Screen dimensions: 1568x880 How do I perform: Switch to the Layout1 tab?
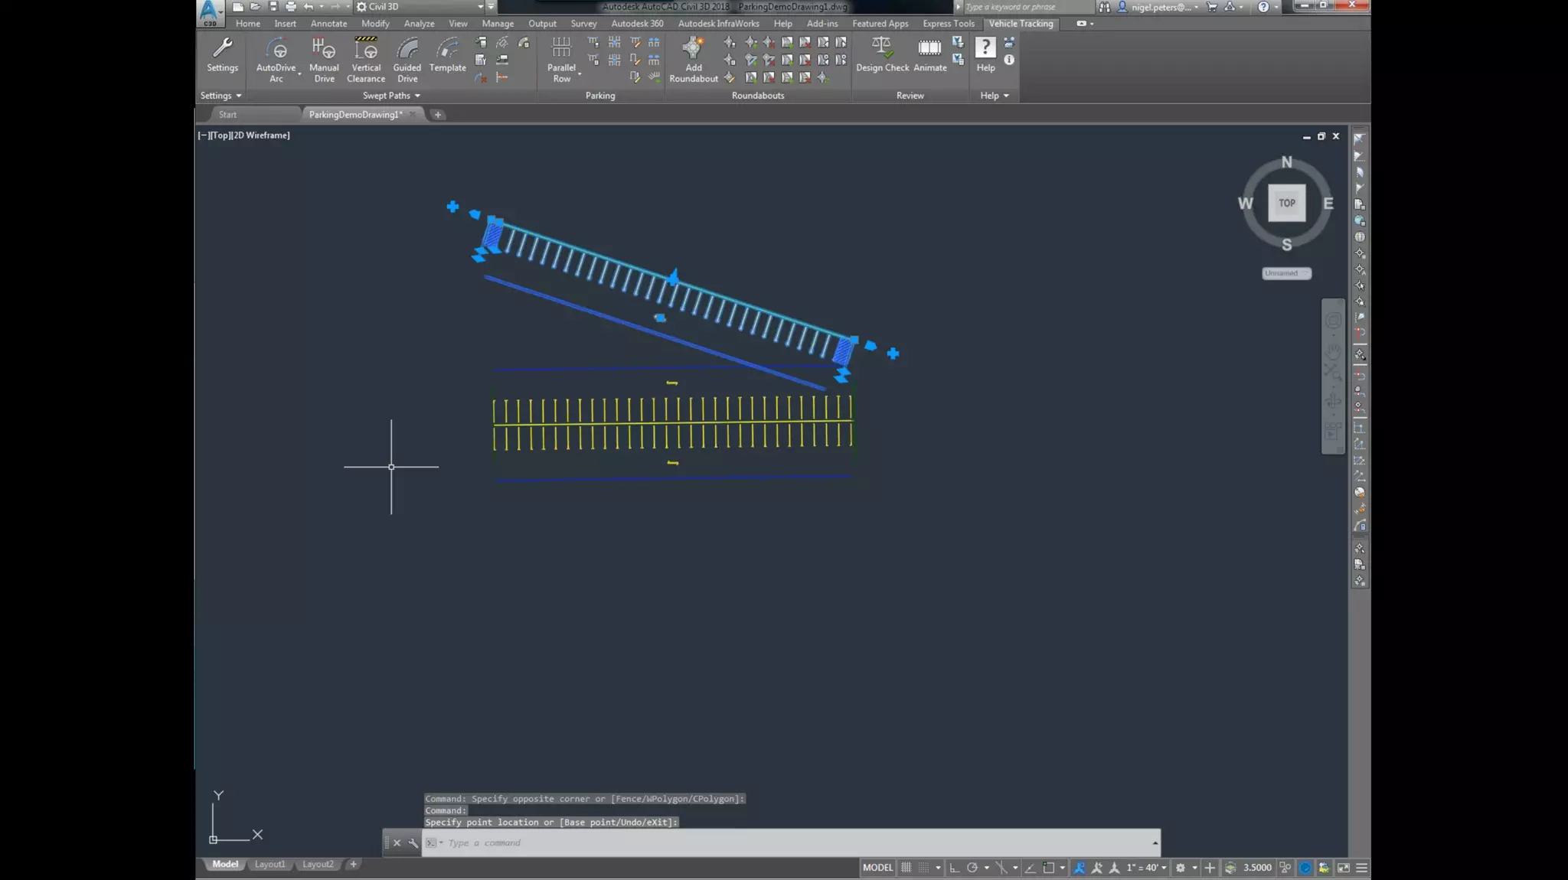click(269, 865)
